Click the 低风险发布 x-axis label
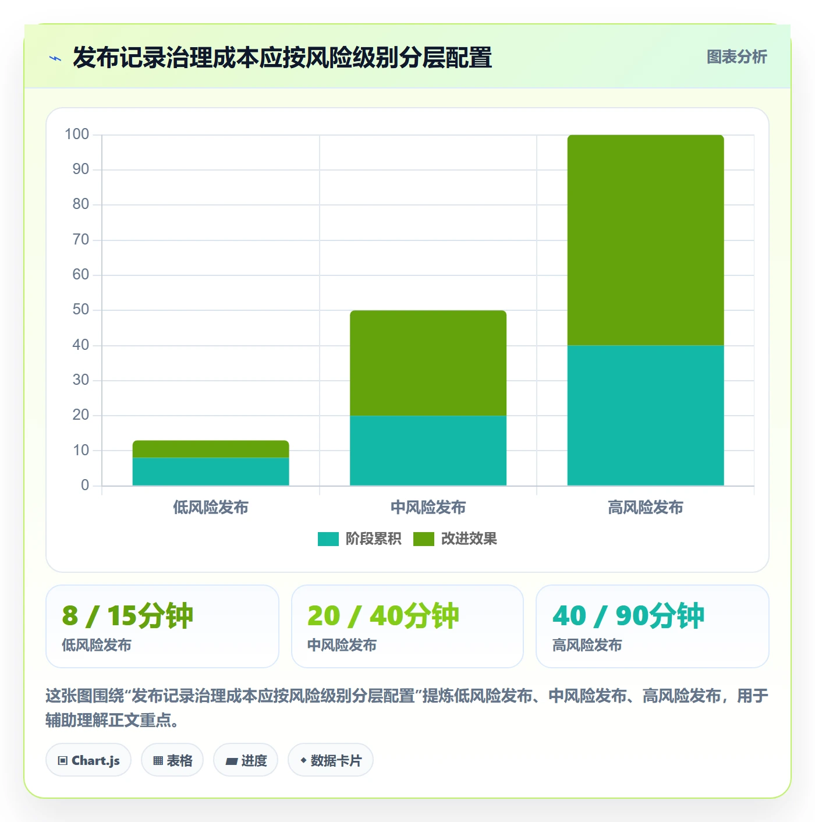815x822 pixels. (x=211, y=508)
